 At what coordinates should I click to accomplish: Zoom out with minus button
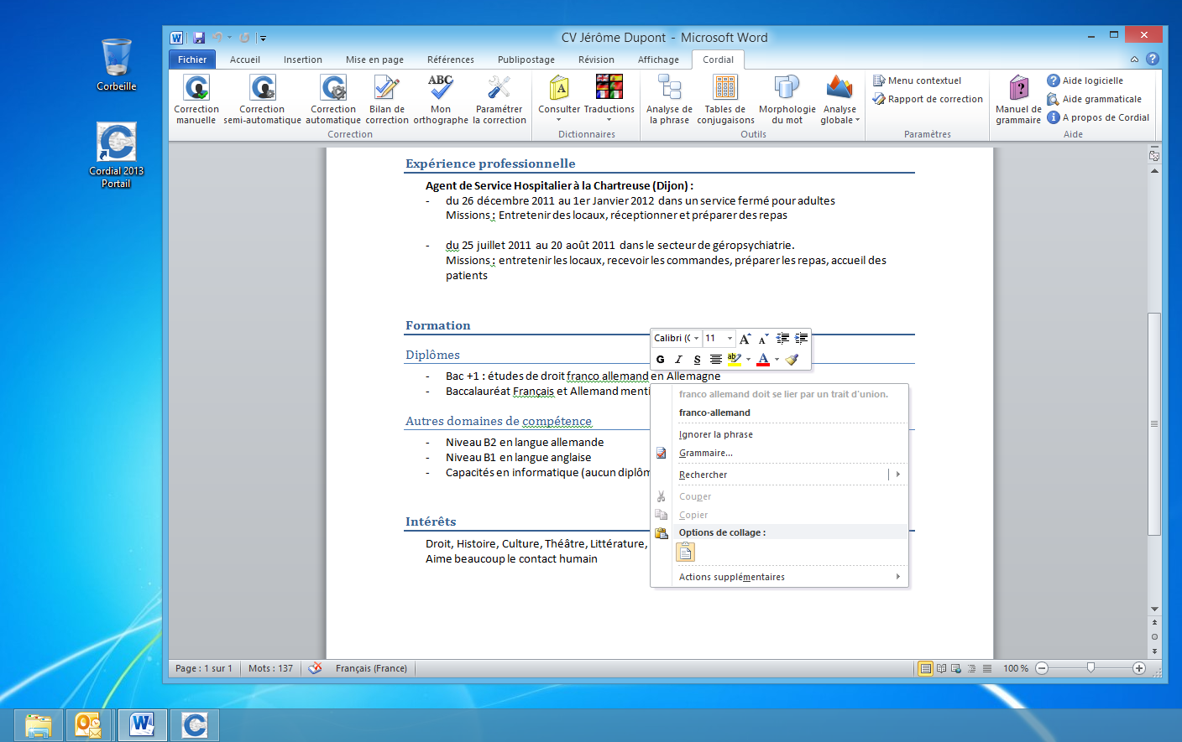[1042, 668]
